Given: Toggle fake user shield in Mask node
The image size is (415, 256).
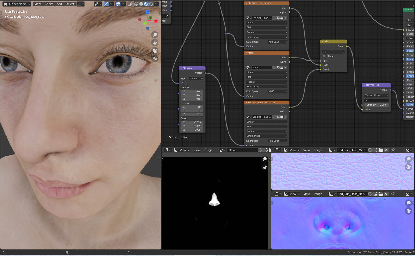Looking at the screenshot, I should click(x=274, y=68).
